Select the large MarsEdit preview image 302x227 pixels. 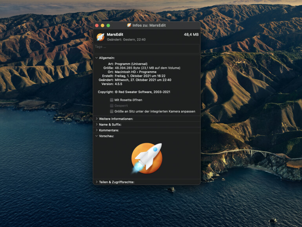pyautogui.click(x=147, y=158)
